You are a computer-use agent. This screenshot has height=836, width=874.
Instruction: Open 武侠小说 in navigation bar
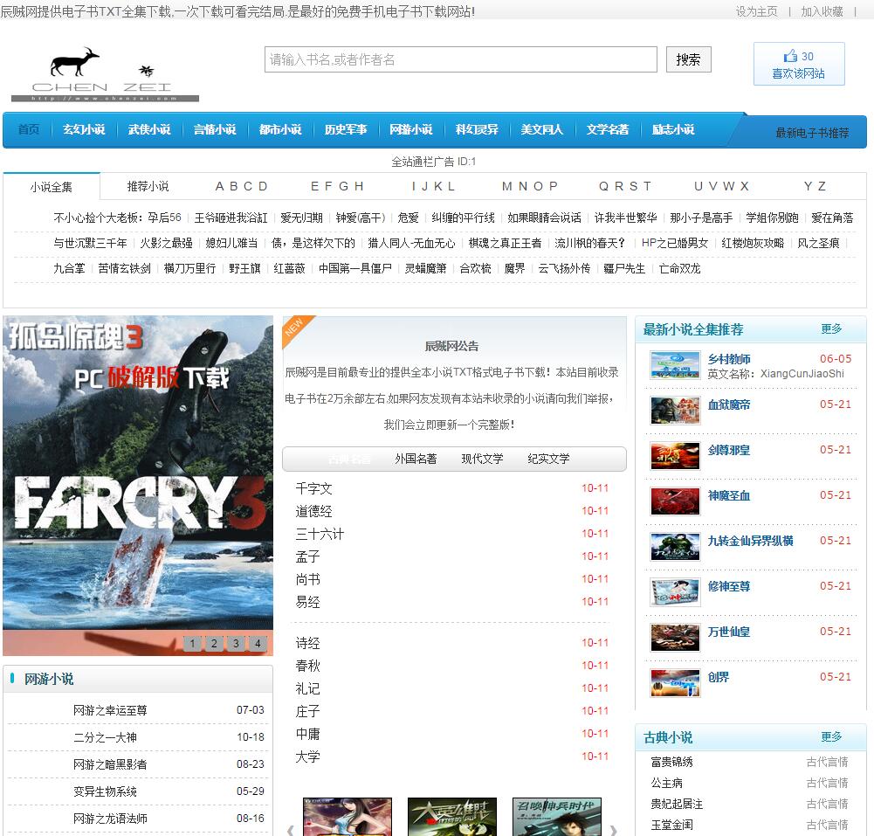[149, 129]
